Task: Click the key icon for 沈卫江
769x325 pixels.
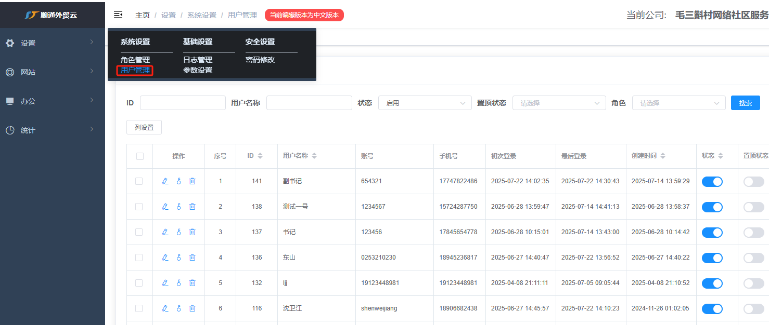Action: [179, 308]
